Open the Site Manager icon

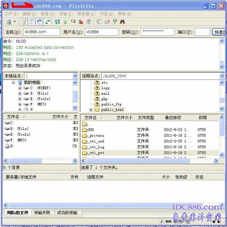(8, 22)
